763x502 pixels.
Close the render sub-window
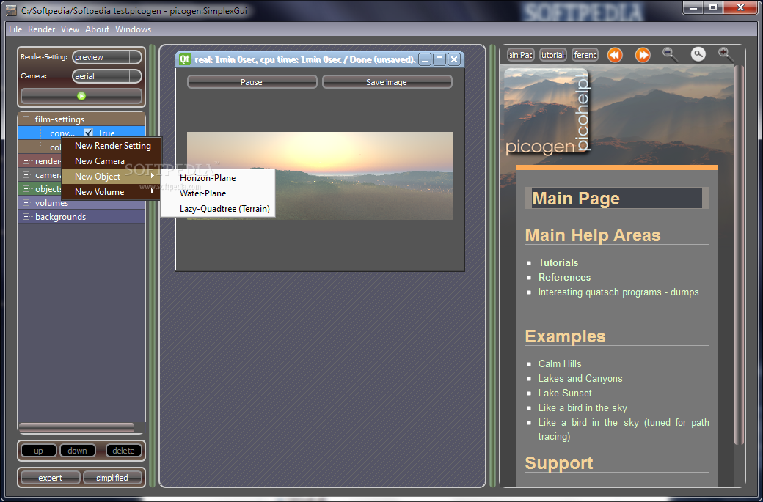(453, 59)
